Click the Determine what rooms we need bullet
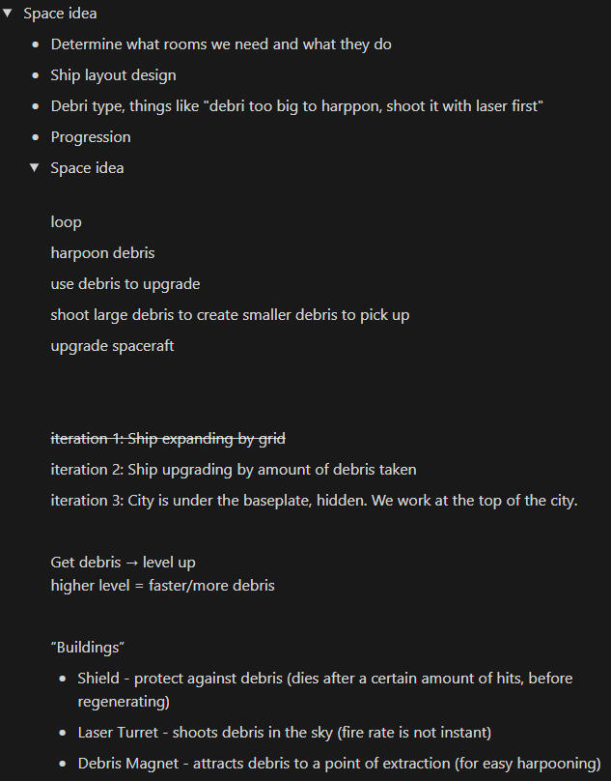This screenshot has height=781, width=611. 221,44
